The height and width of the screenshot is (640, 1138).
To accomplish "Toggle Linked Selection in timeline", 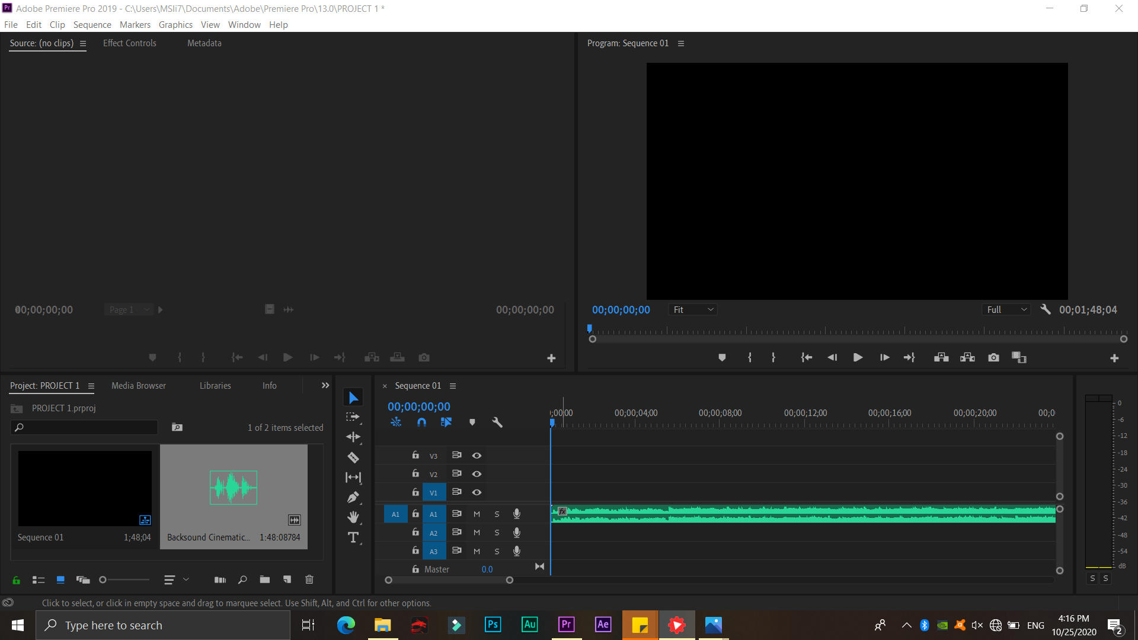I will click(446, 423).
